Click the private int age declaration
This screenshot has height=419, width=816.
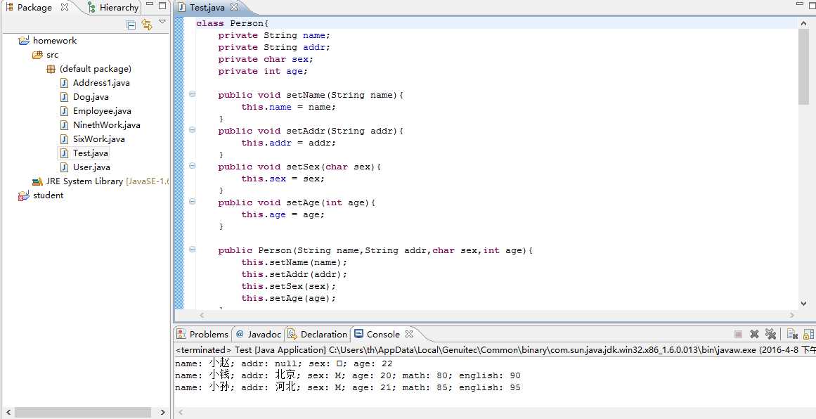tap(263, 71)
